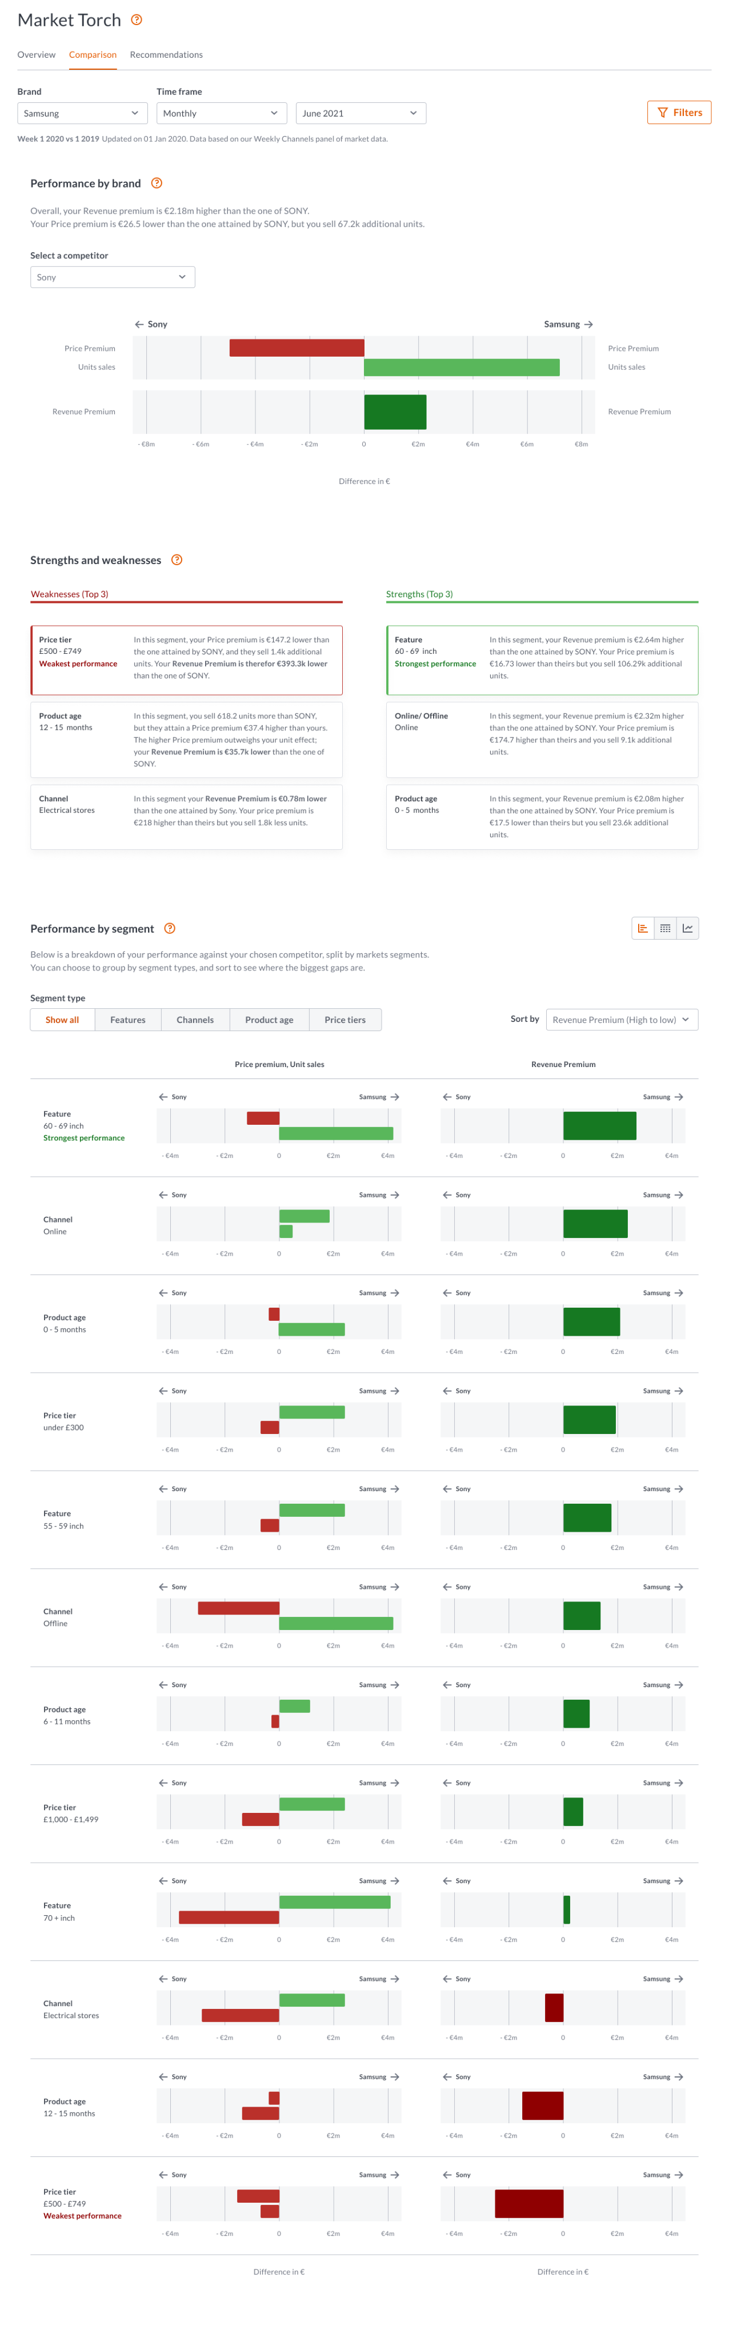This screenshot has height=2341, width=729.
Task: Click the Filters button
Action: pos(679,113)
